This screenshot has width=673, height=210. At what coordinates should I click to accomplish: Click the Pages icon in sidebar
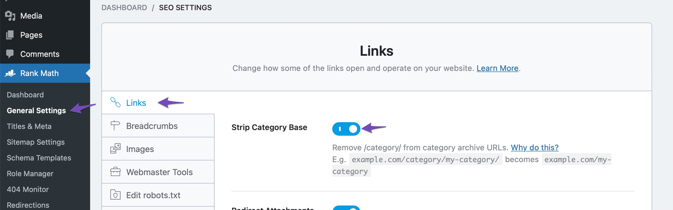click(10, 35)
